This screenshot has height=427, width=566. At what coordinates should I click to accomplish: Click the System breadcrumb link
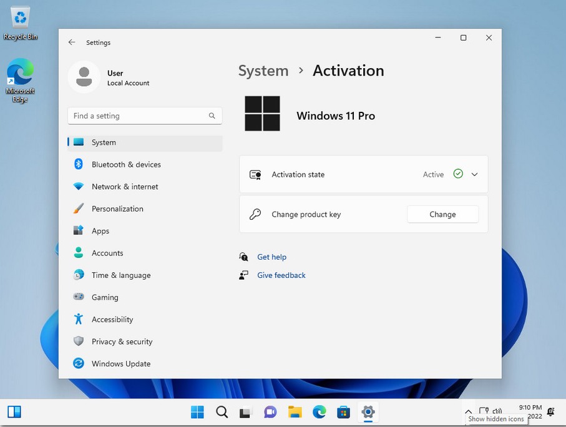point(263,71)
